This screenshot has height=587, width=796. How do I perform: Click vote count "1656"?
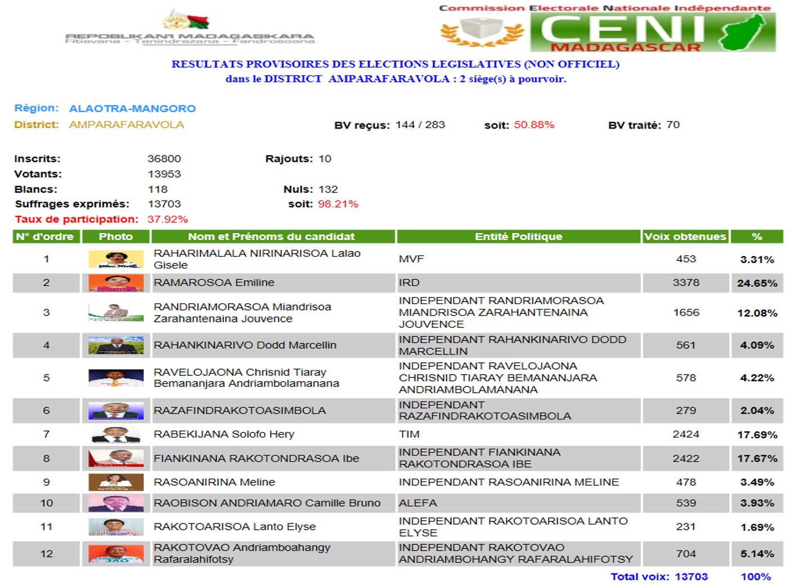click(686, 312)
